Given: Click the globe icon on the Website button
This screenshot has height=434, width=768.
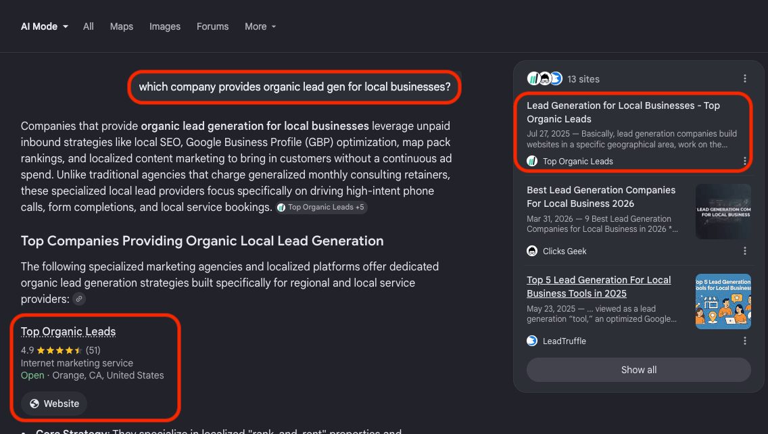Looking at the screenshot, I should pyautogui.click(x=34, y=404).
